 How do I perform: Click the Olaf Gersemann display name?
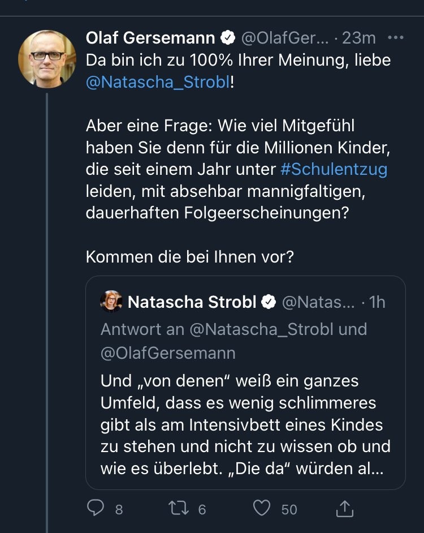coord(150,38)
